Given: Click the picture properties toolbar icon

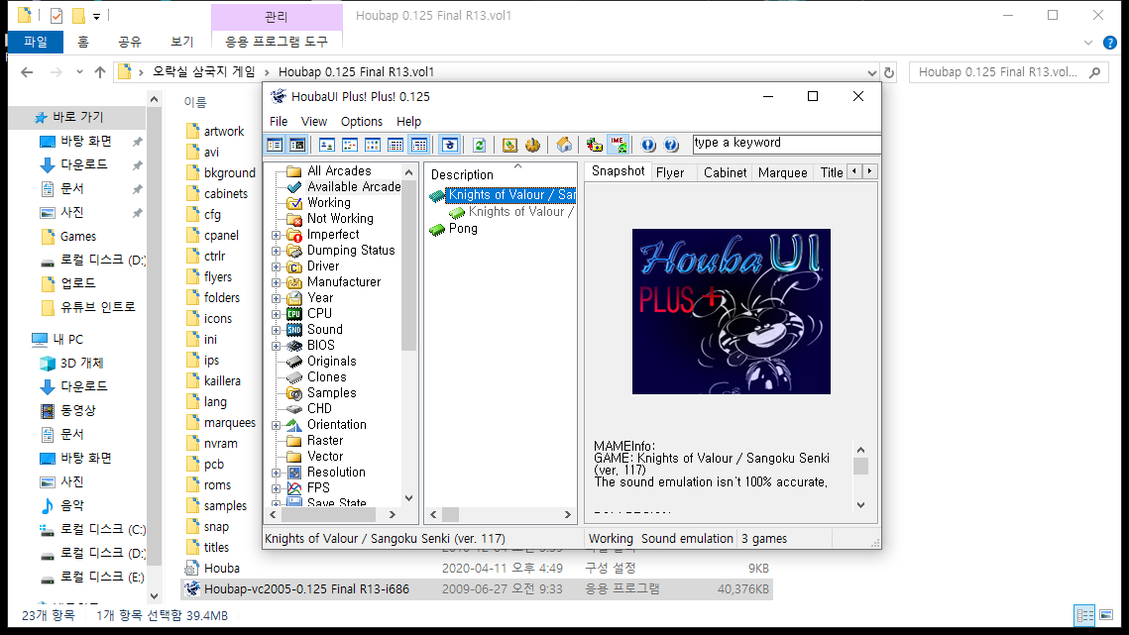Looking at the screenshot, I should [x=509, y=145].
